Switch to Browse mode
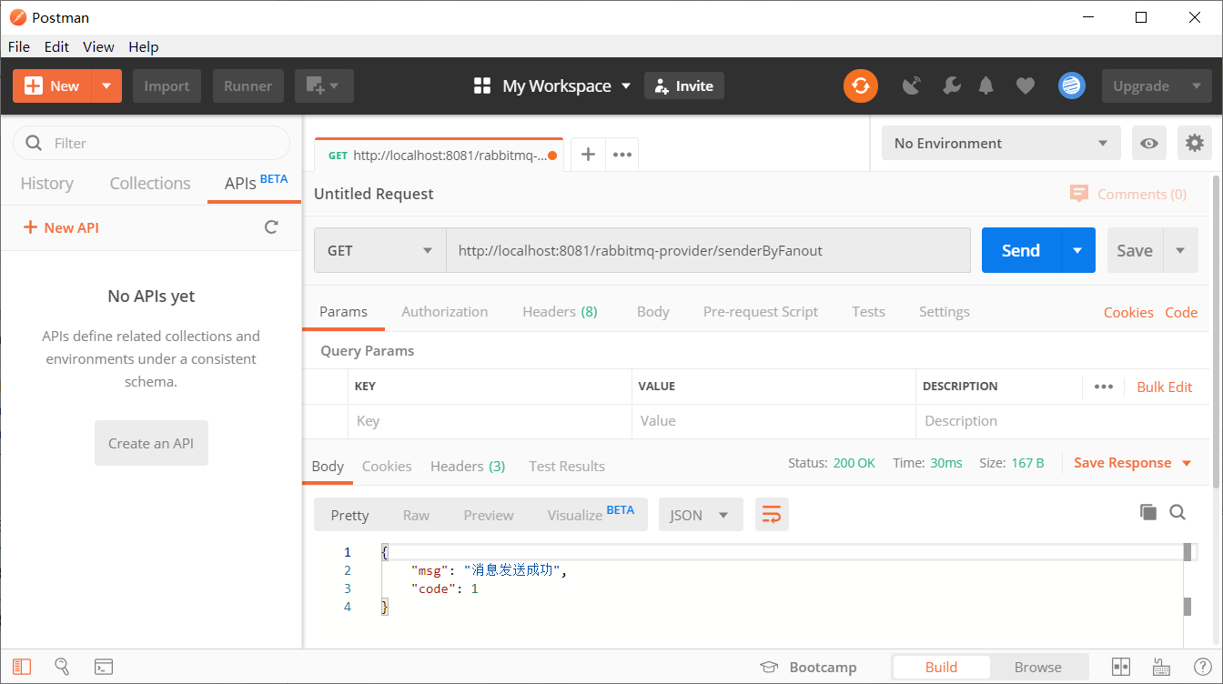Image resolution: width=1223 pixels, height=684 pixels. coord(1038,667)
